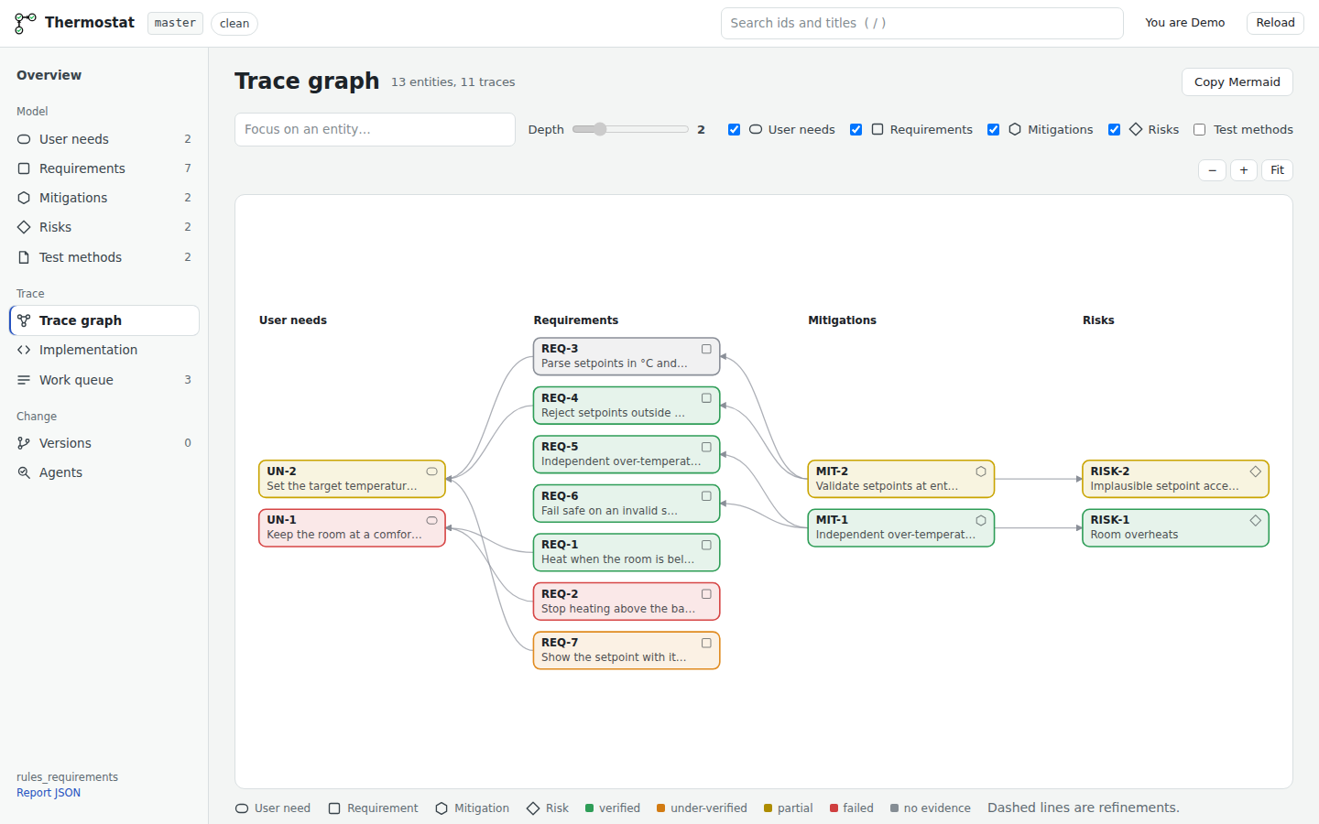Click the Work queue list icon
The height and width of the screenshot is (824, 1319).
click(x=24, y=380)
